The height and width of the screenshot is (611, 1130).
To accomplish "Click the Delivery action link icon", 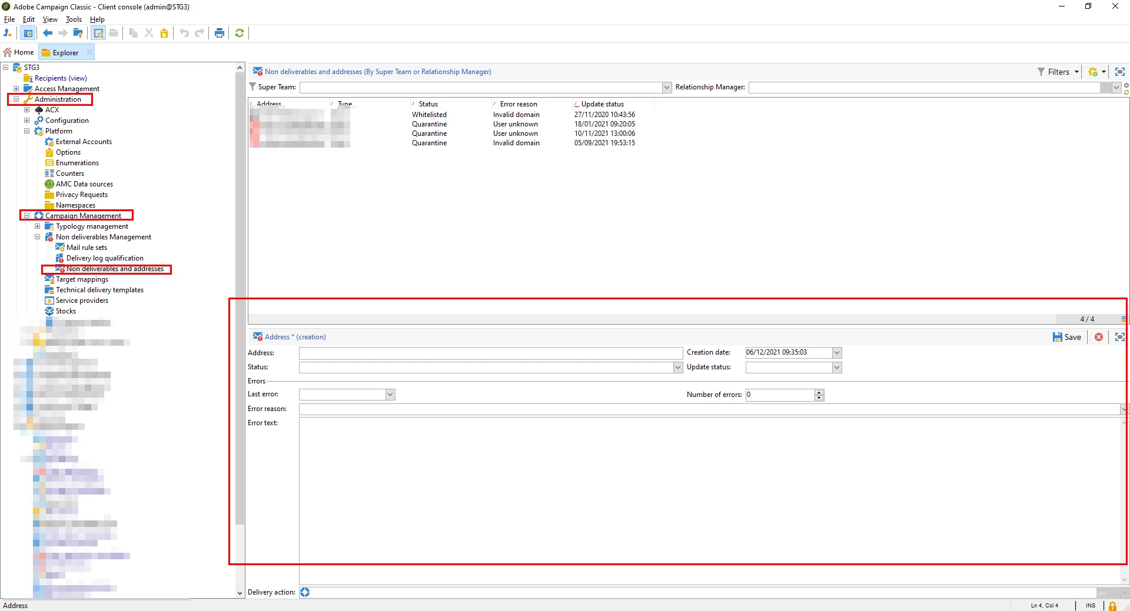I will click(x=305, y=592).
